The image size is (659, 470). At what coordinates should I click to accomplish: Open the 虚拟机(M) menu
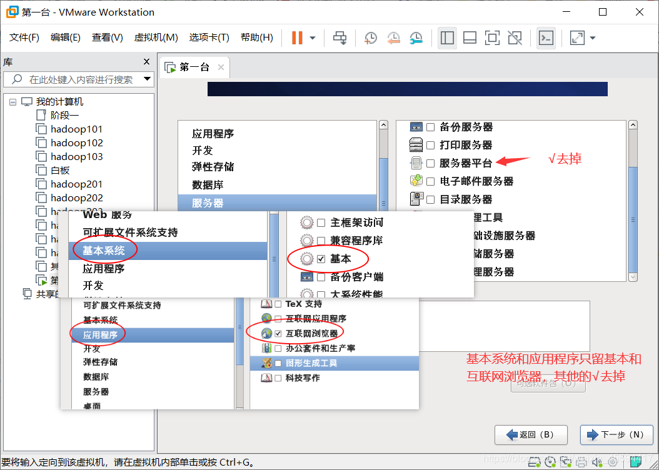point(156,37)
